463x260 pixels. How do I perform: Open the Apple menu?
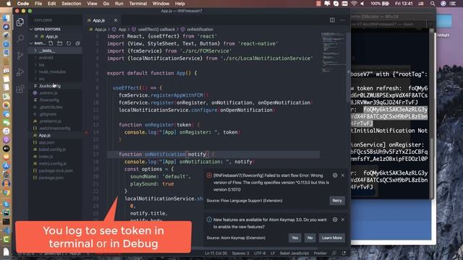pyautogui.click(x=9, y=4)
